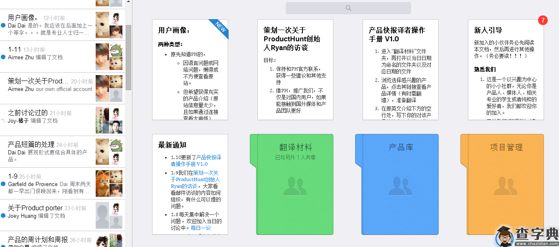The image size is (559, 247).
Task: Open the 用户画像 document card
Action: coord(190,70)
